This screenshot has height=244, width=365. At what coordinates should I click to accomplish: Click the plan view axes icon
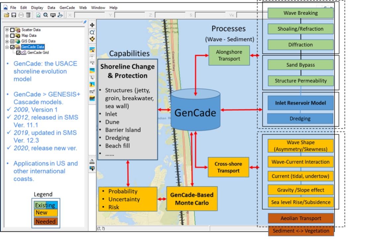(x=60, y=15)
